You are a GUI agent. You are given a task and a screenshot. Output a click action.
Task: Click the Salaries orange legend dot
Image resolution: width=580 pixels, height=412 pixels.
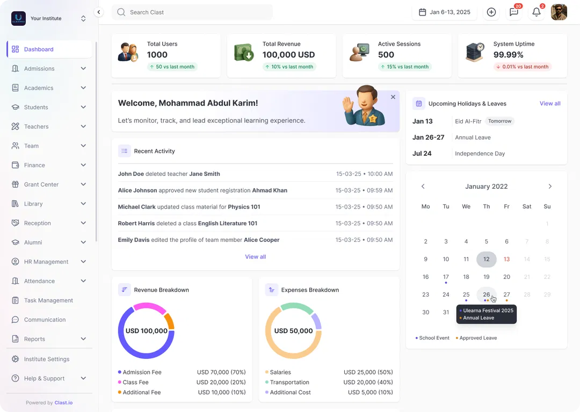[x=267, y=372]
